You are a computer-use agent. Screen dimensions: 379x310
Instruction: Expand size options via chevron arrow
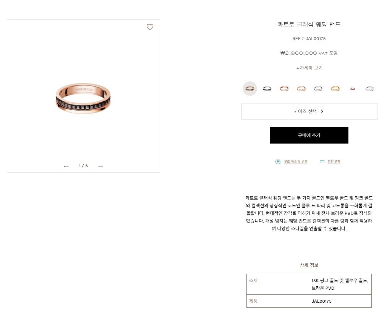(322, 111)
